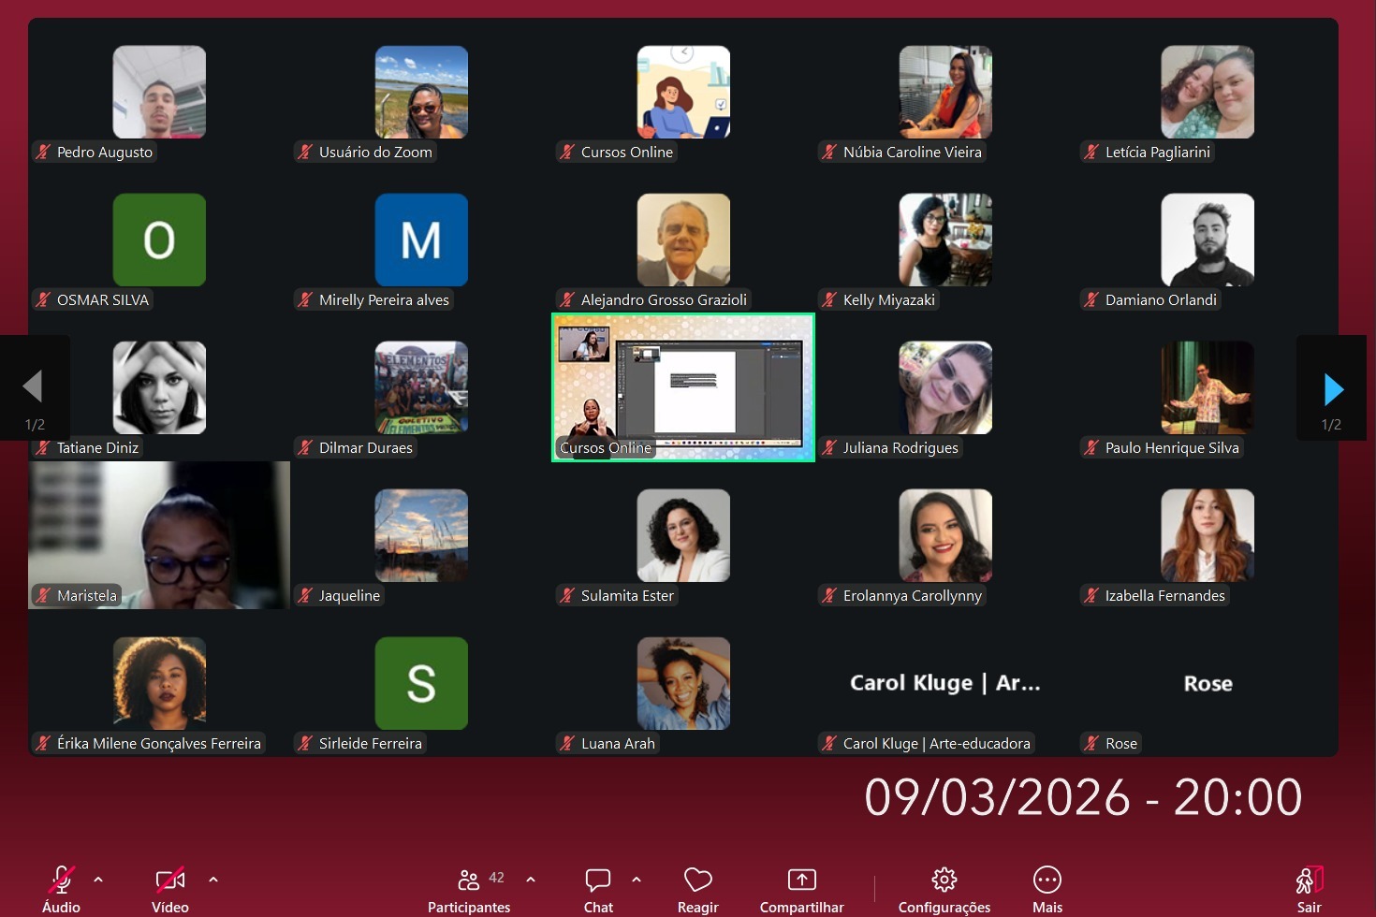Select the Cursos Online shared screen tile
1376x917 pixels.
tap(683, 387)
